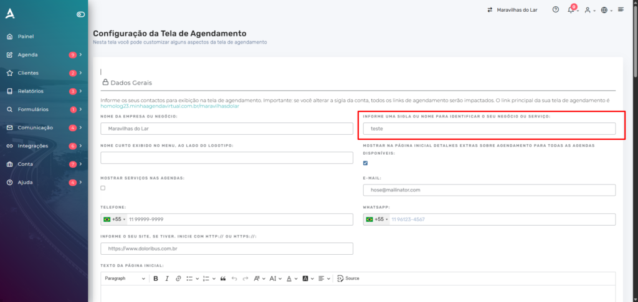Screen dimensions: 638x302
Task: Enable Mostrar Serviços nas Agendas checkbox
Action: point(103,188)
